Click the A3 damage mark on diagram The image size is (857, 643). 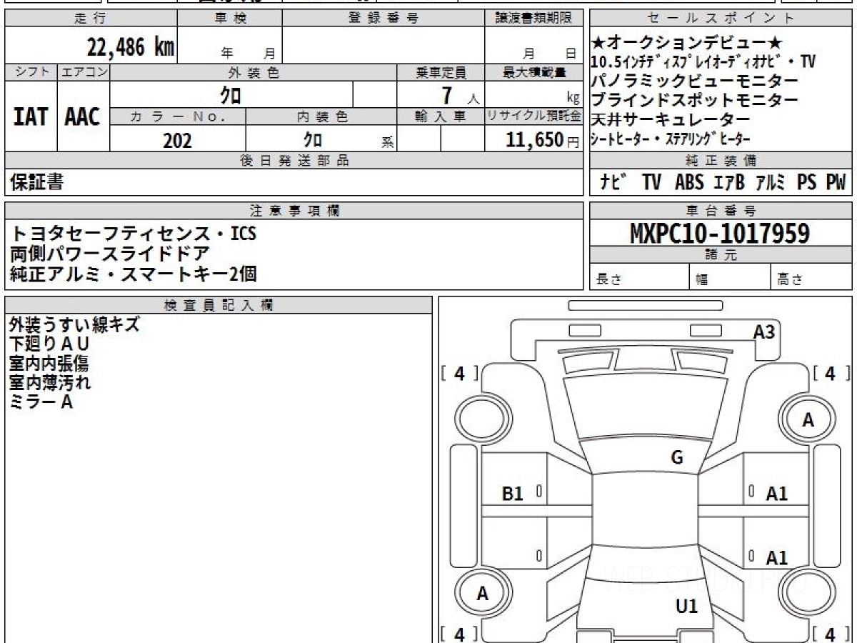(764, 332)
